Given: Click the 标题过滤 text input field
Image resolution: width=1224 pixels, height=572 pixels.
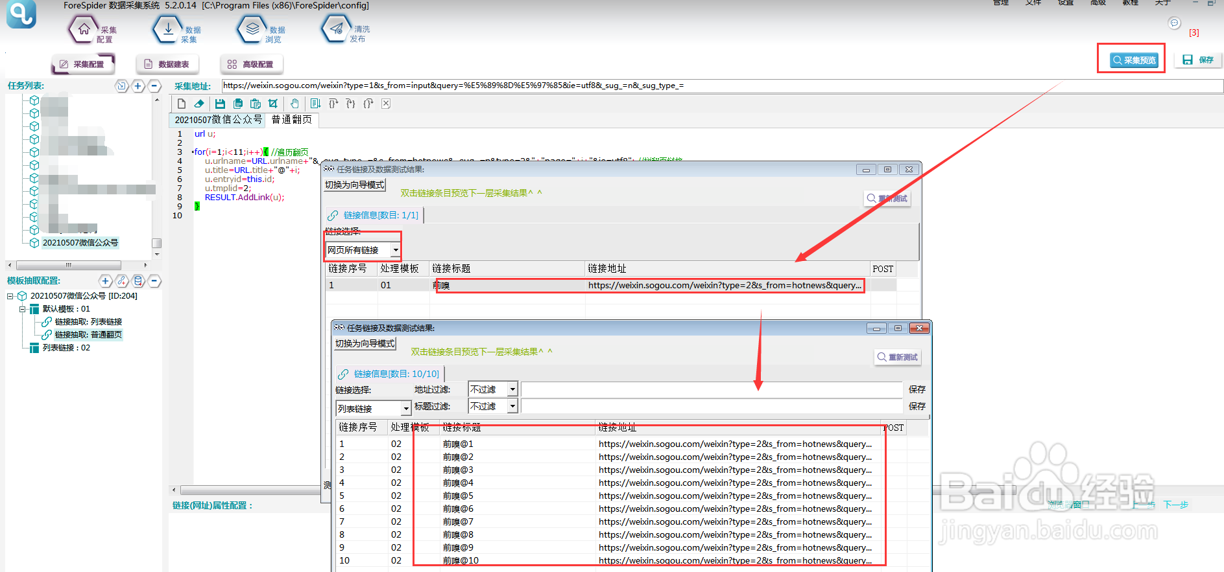Looking at the screenshot, I should pyautogui.click(x=712, y=406).
